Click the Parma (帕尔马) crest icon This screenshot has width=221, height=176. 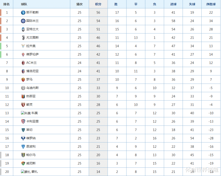tap(23, 155)
